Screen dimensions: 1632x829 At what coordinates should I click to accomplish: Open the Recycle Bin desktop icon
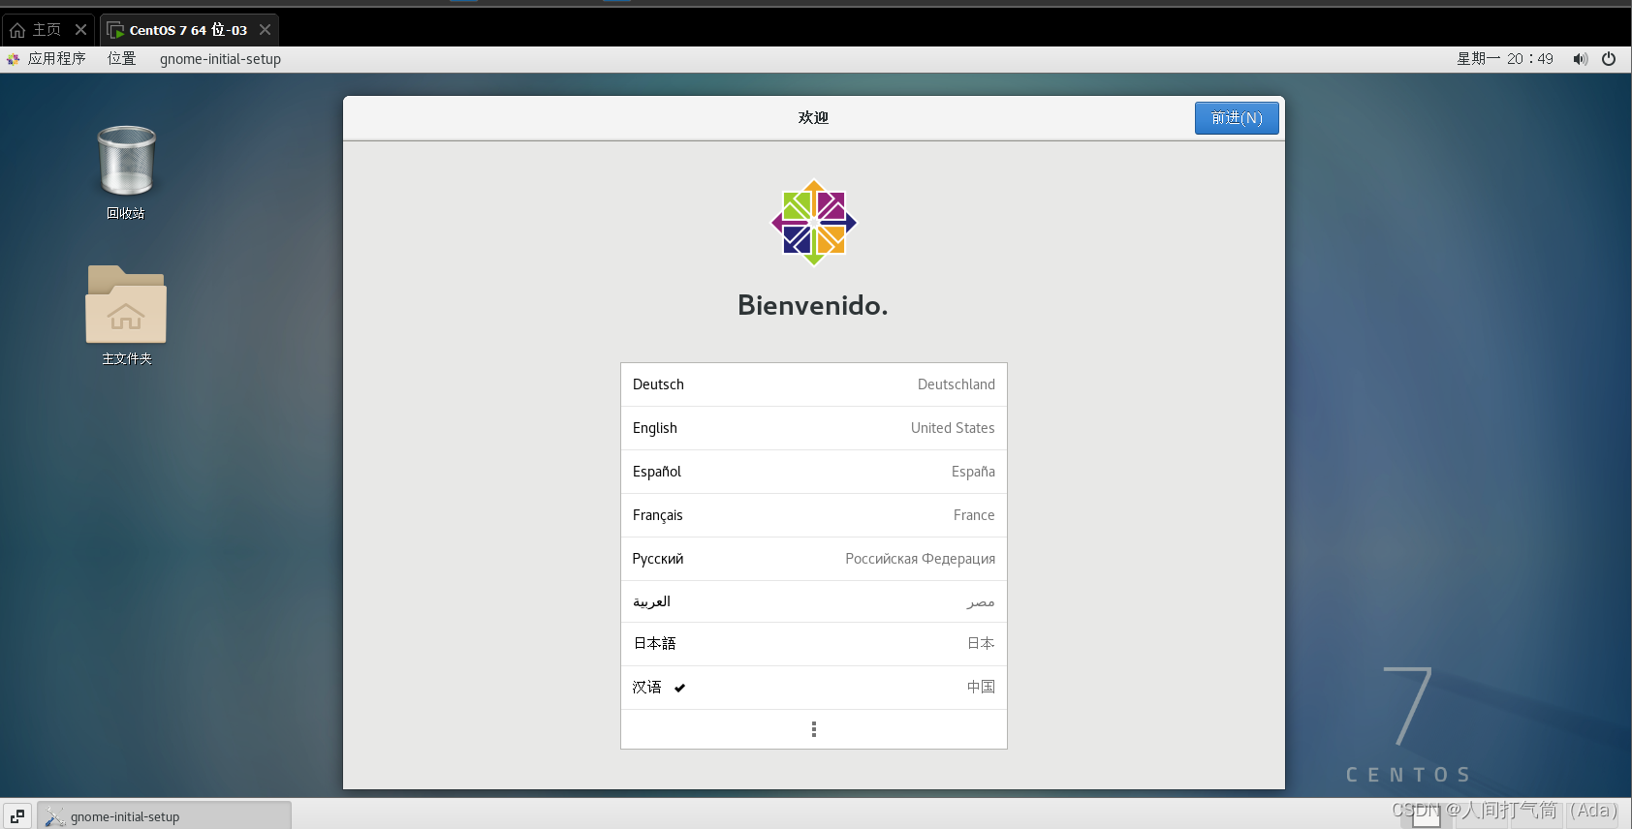pos(126,161)
